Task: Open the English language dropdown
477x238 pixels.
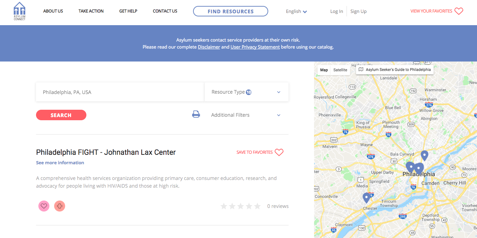Action: [x=296, y=11]
